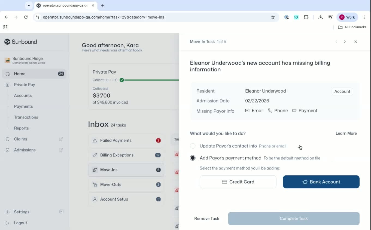Open Billing Exceptions inbox category
371x230 pixels.
tap(126, 155)
